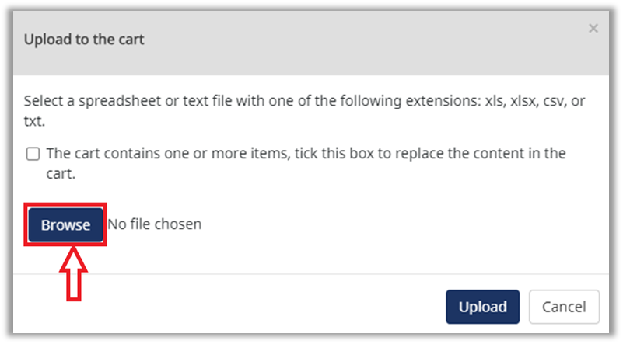Click the Browse button to choose file

tap(66, 225)
